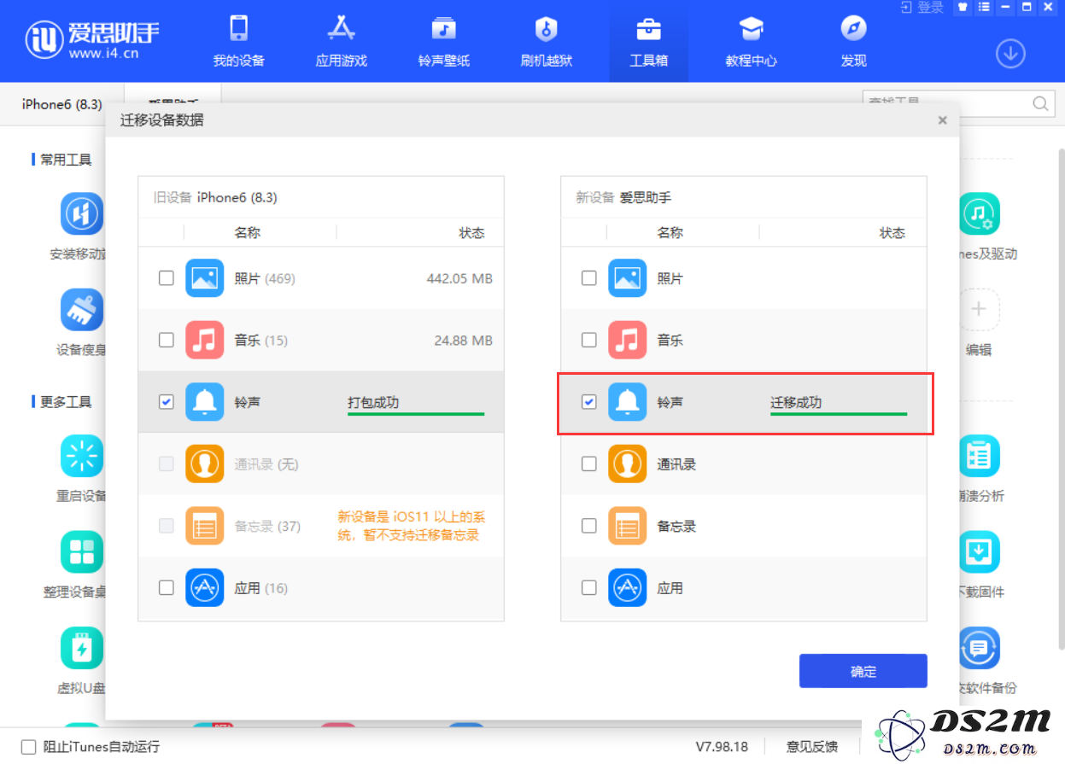Click 442.05 MB photo size value

tap(459, 278)
